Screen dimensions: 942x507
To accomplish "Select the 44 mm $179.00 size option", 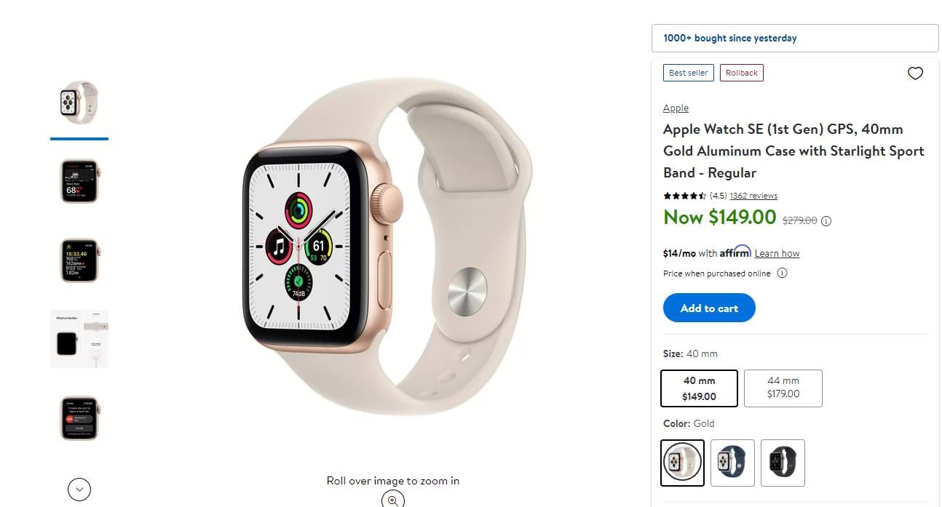I will 783,388.
